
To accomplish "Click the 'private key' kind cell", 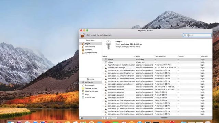I will pos(140,62).
